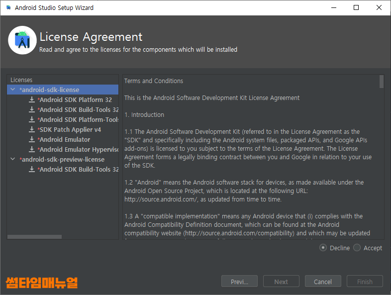Select Android Emulator item
This screenshot has height=295, width=391.
click(64, 139)
